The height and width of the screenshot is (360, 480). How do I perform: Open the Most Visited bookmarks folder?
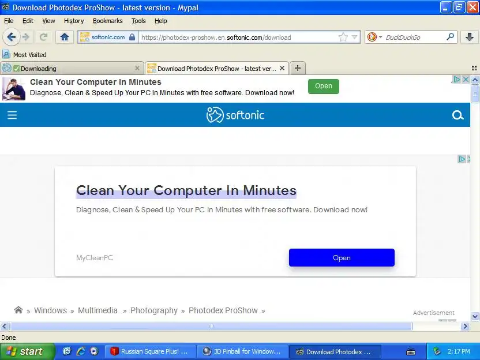[24, 55]
